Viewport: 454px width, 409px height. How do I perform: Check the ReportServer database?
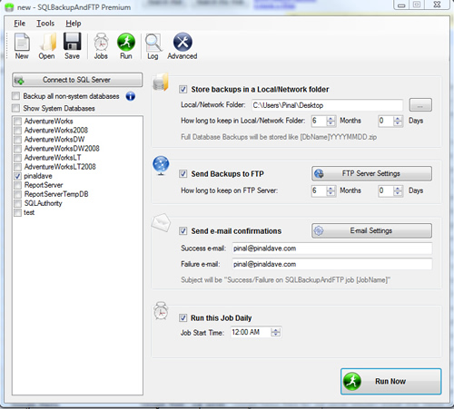click(x=17, y=185)
